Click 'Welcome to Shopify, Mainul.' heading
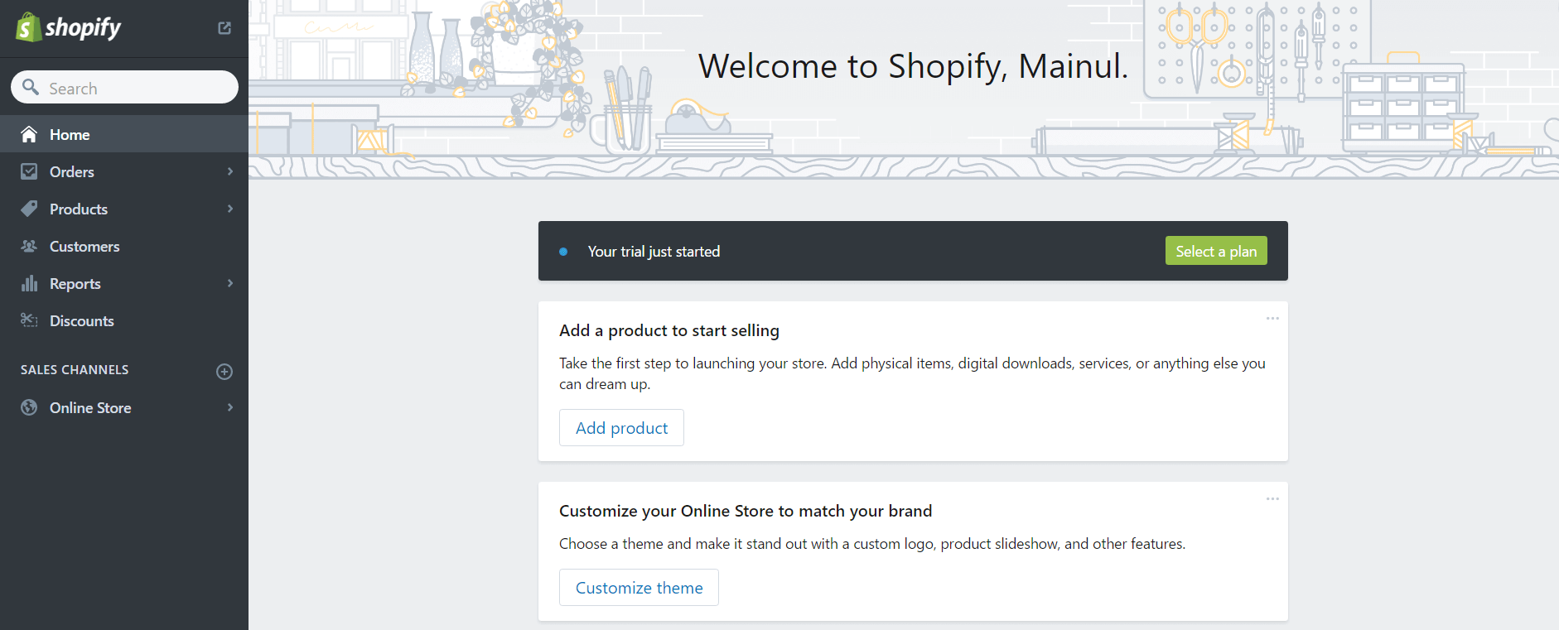This screenshot has width=1559, height=630. click(x=913, y=65)
